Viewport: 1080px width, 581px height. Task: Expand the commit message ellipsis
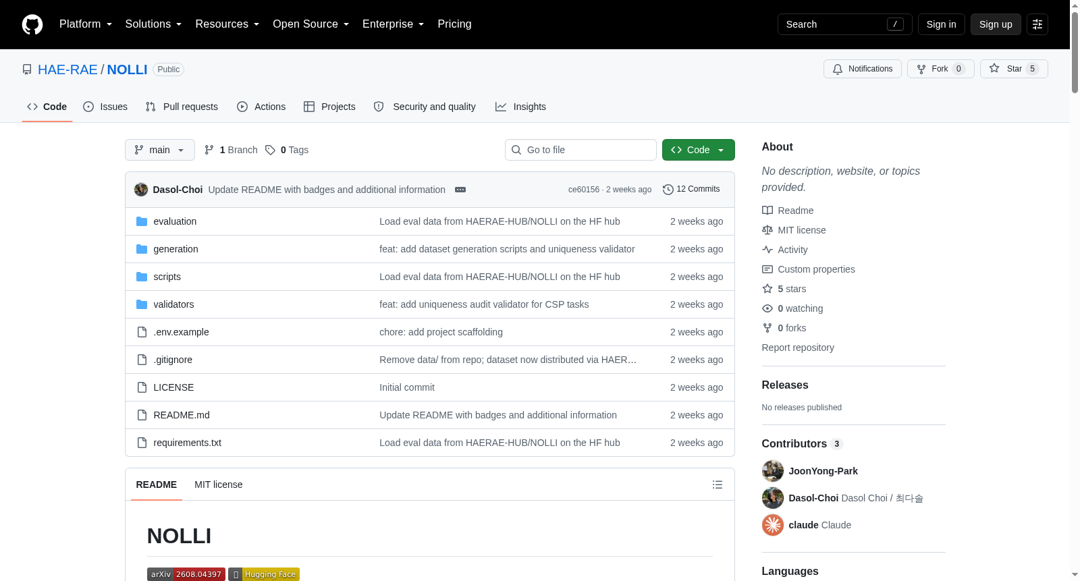coord(460,190)
